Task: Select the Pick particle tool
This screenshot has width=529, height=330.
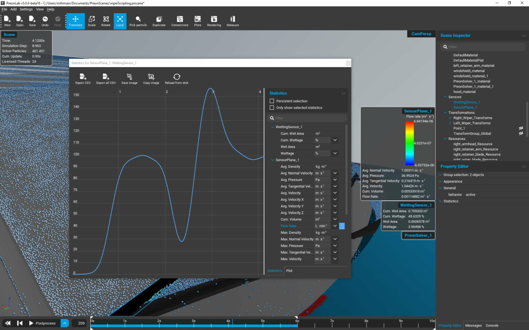Action: (138, 21)
